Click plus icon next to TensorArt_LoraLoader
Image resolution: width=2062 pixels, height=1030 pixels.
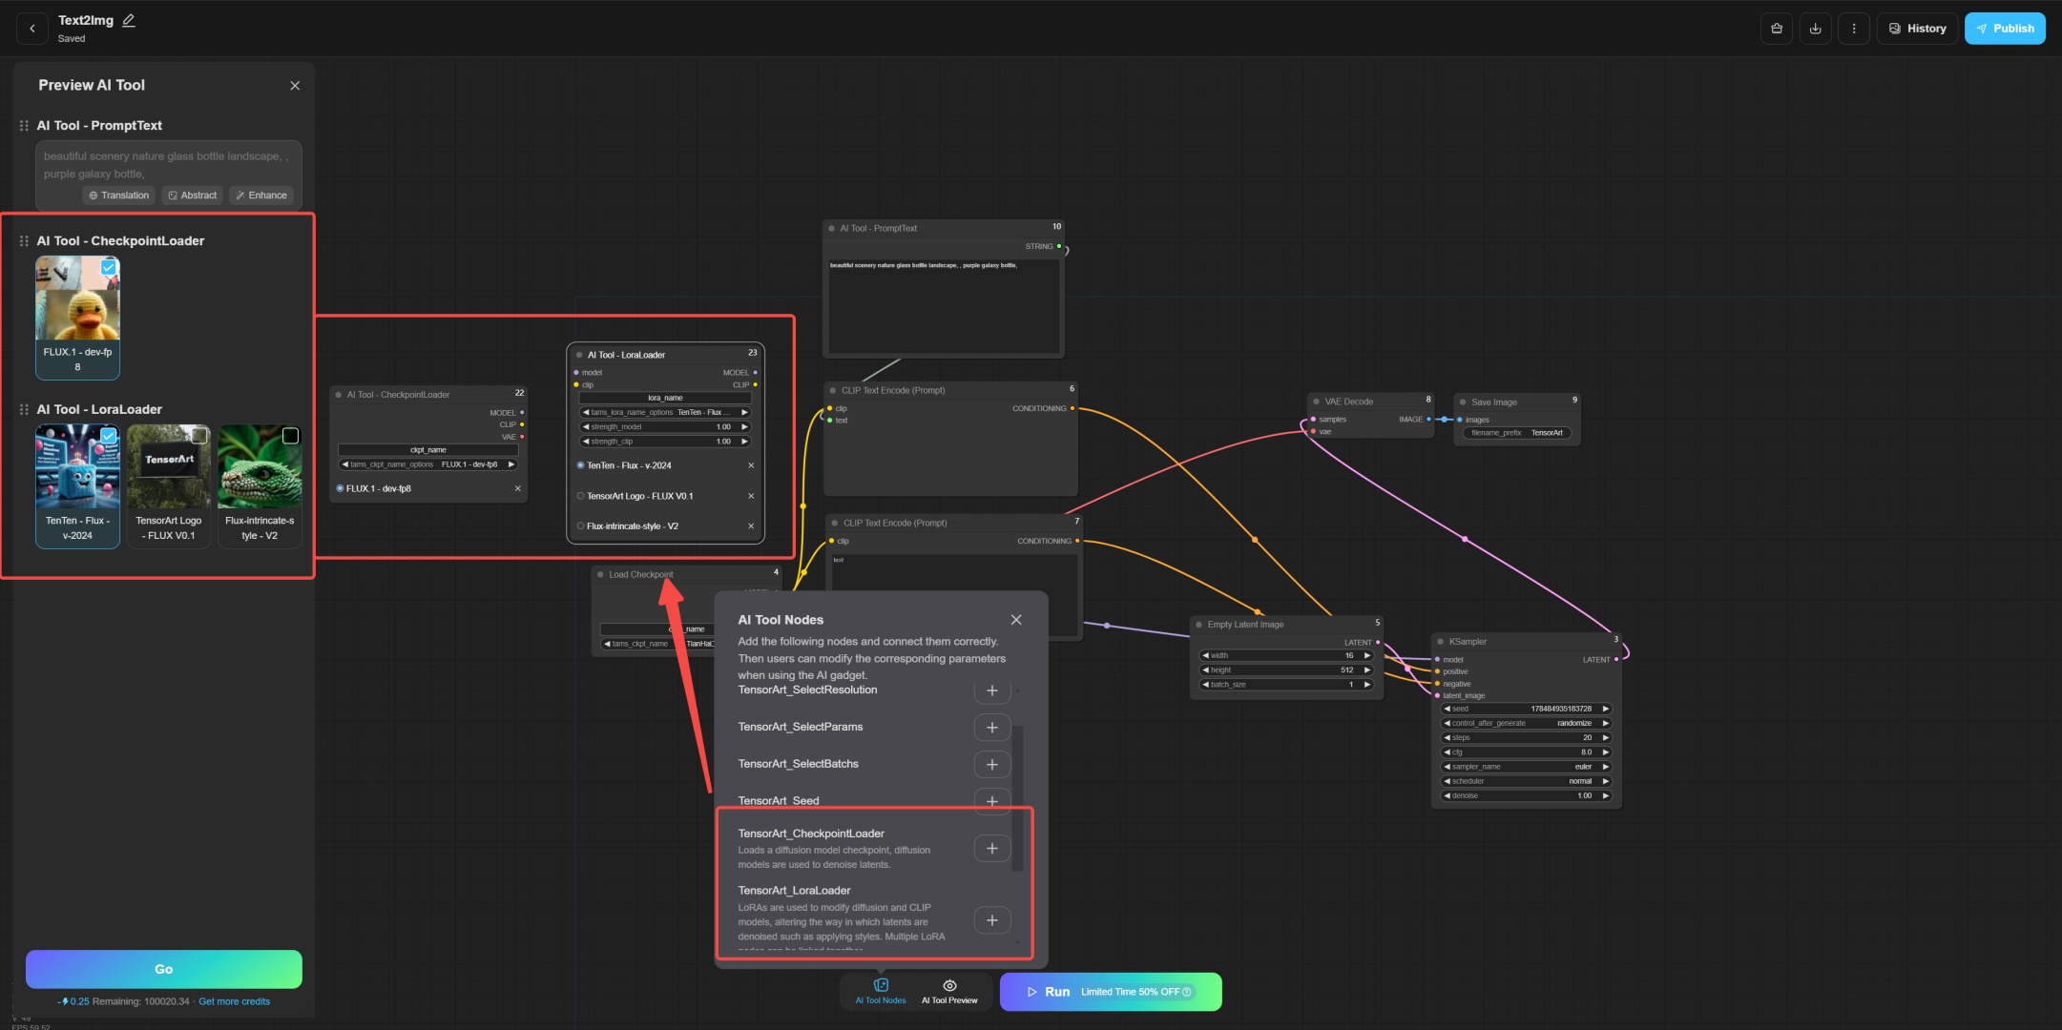(x=991, y=920)
